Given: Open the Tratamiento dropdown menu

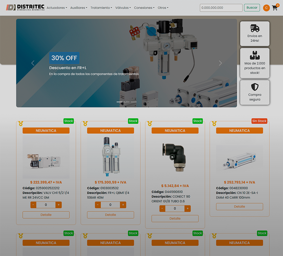Looking at the screenshot, I should pos(101,8).
